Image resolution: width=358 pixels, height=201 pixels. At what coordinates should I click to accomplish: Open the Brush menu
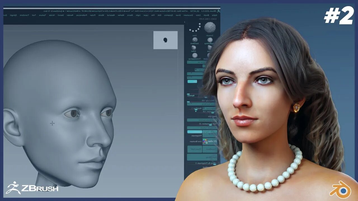206,15
